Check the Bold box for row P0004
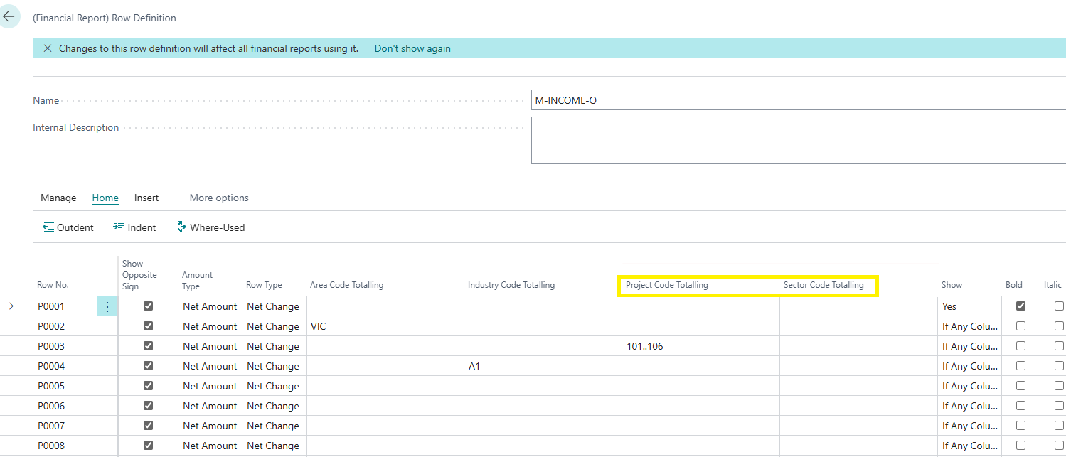This screenshot has height=457, width=1066. pyautogui.click(x=1020, y=366)
